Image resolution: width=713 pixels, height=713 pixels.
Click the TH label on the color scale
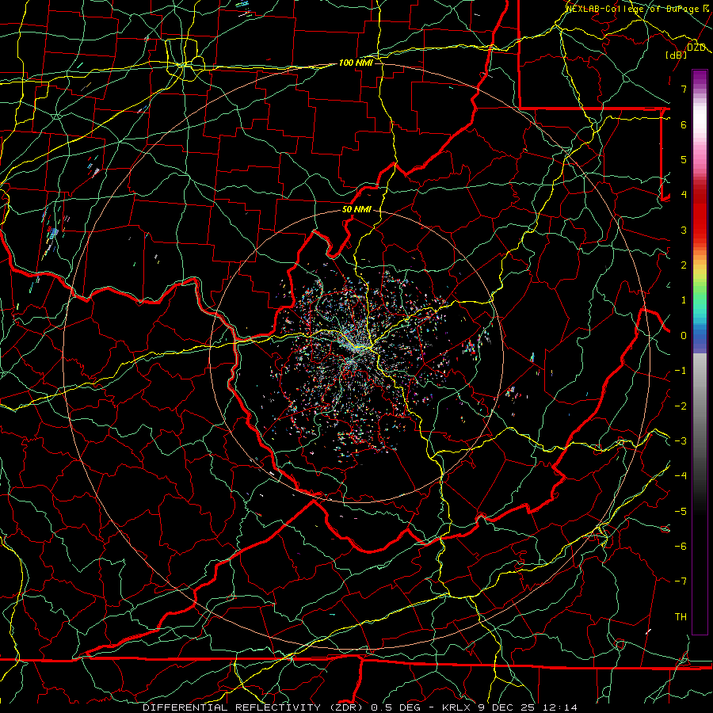pyautogui.click(x=681, y=617)
